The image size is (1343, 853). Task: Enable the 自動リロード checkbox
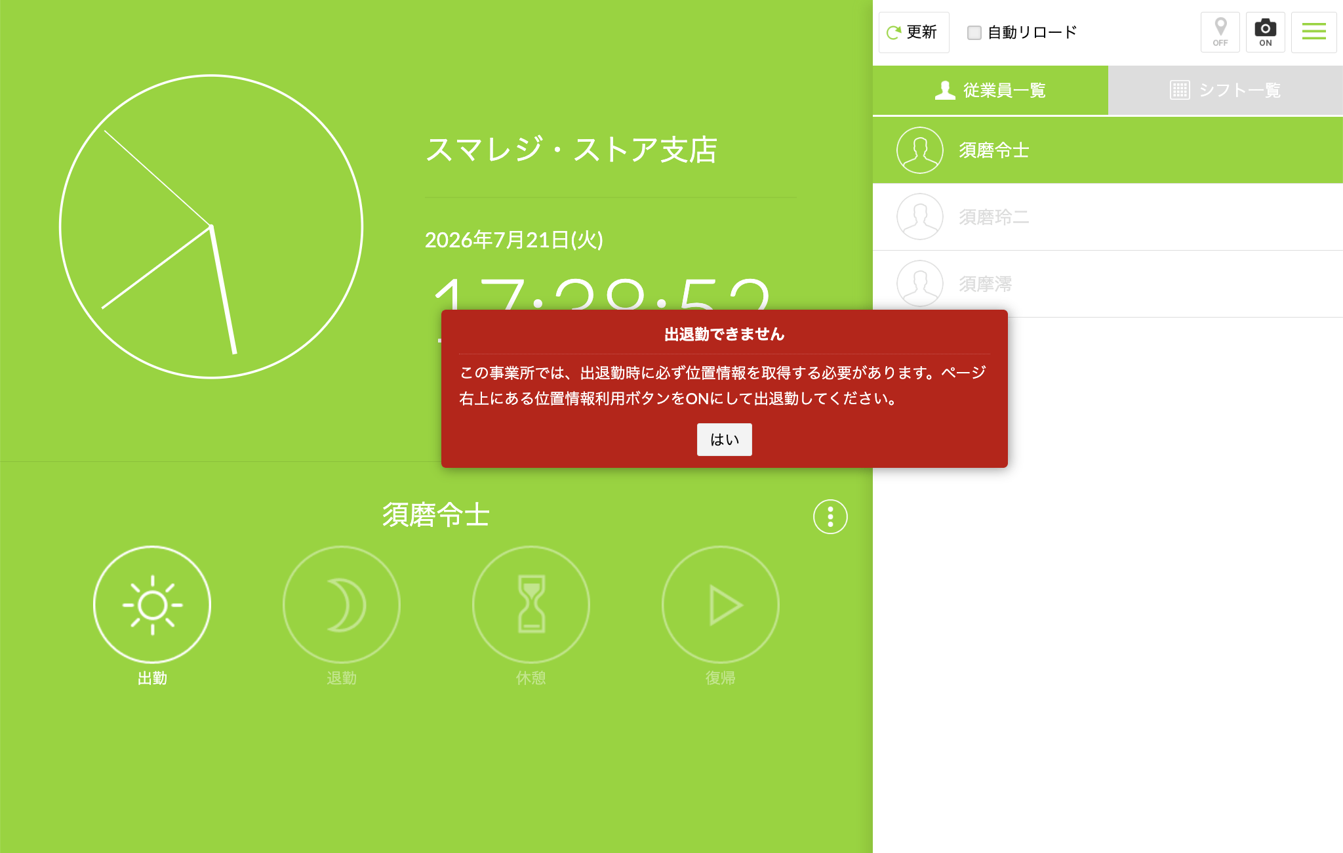tap(974, 33)
